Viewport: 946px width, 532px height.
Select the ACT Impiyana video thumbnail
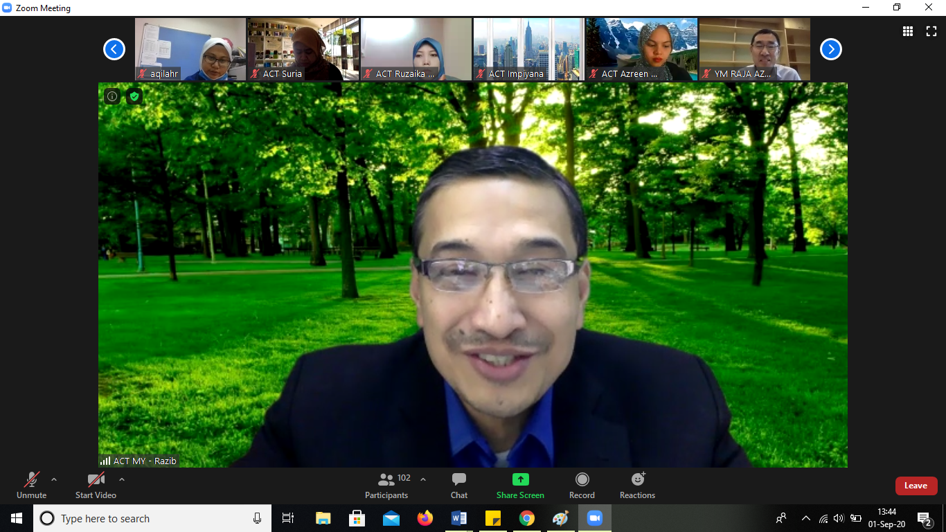(528, 49)
